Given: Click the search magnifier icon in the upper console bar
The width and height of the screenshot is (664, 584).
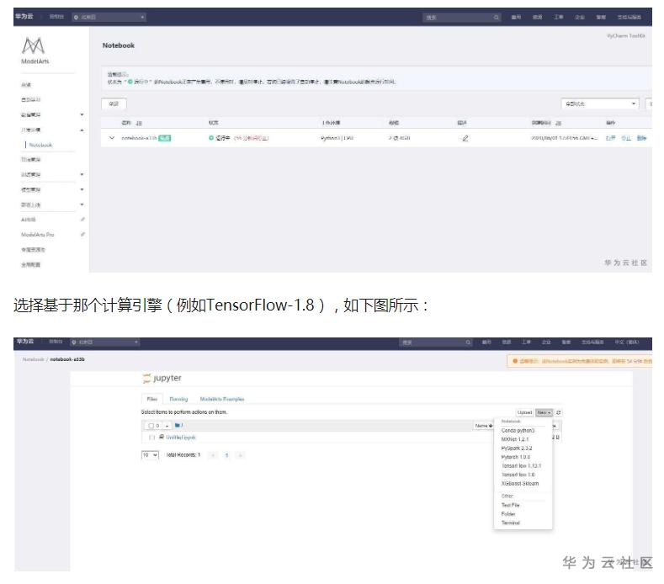Looking at the screenshot, I should [x=496, y=18].
